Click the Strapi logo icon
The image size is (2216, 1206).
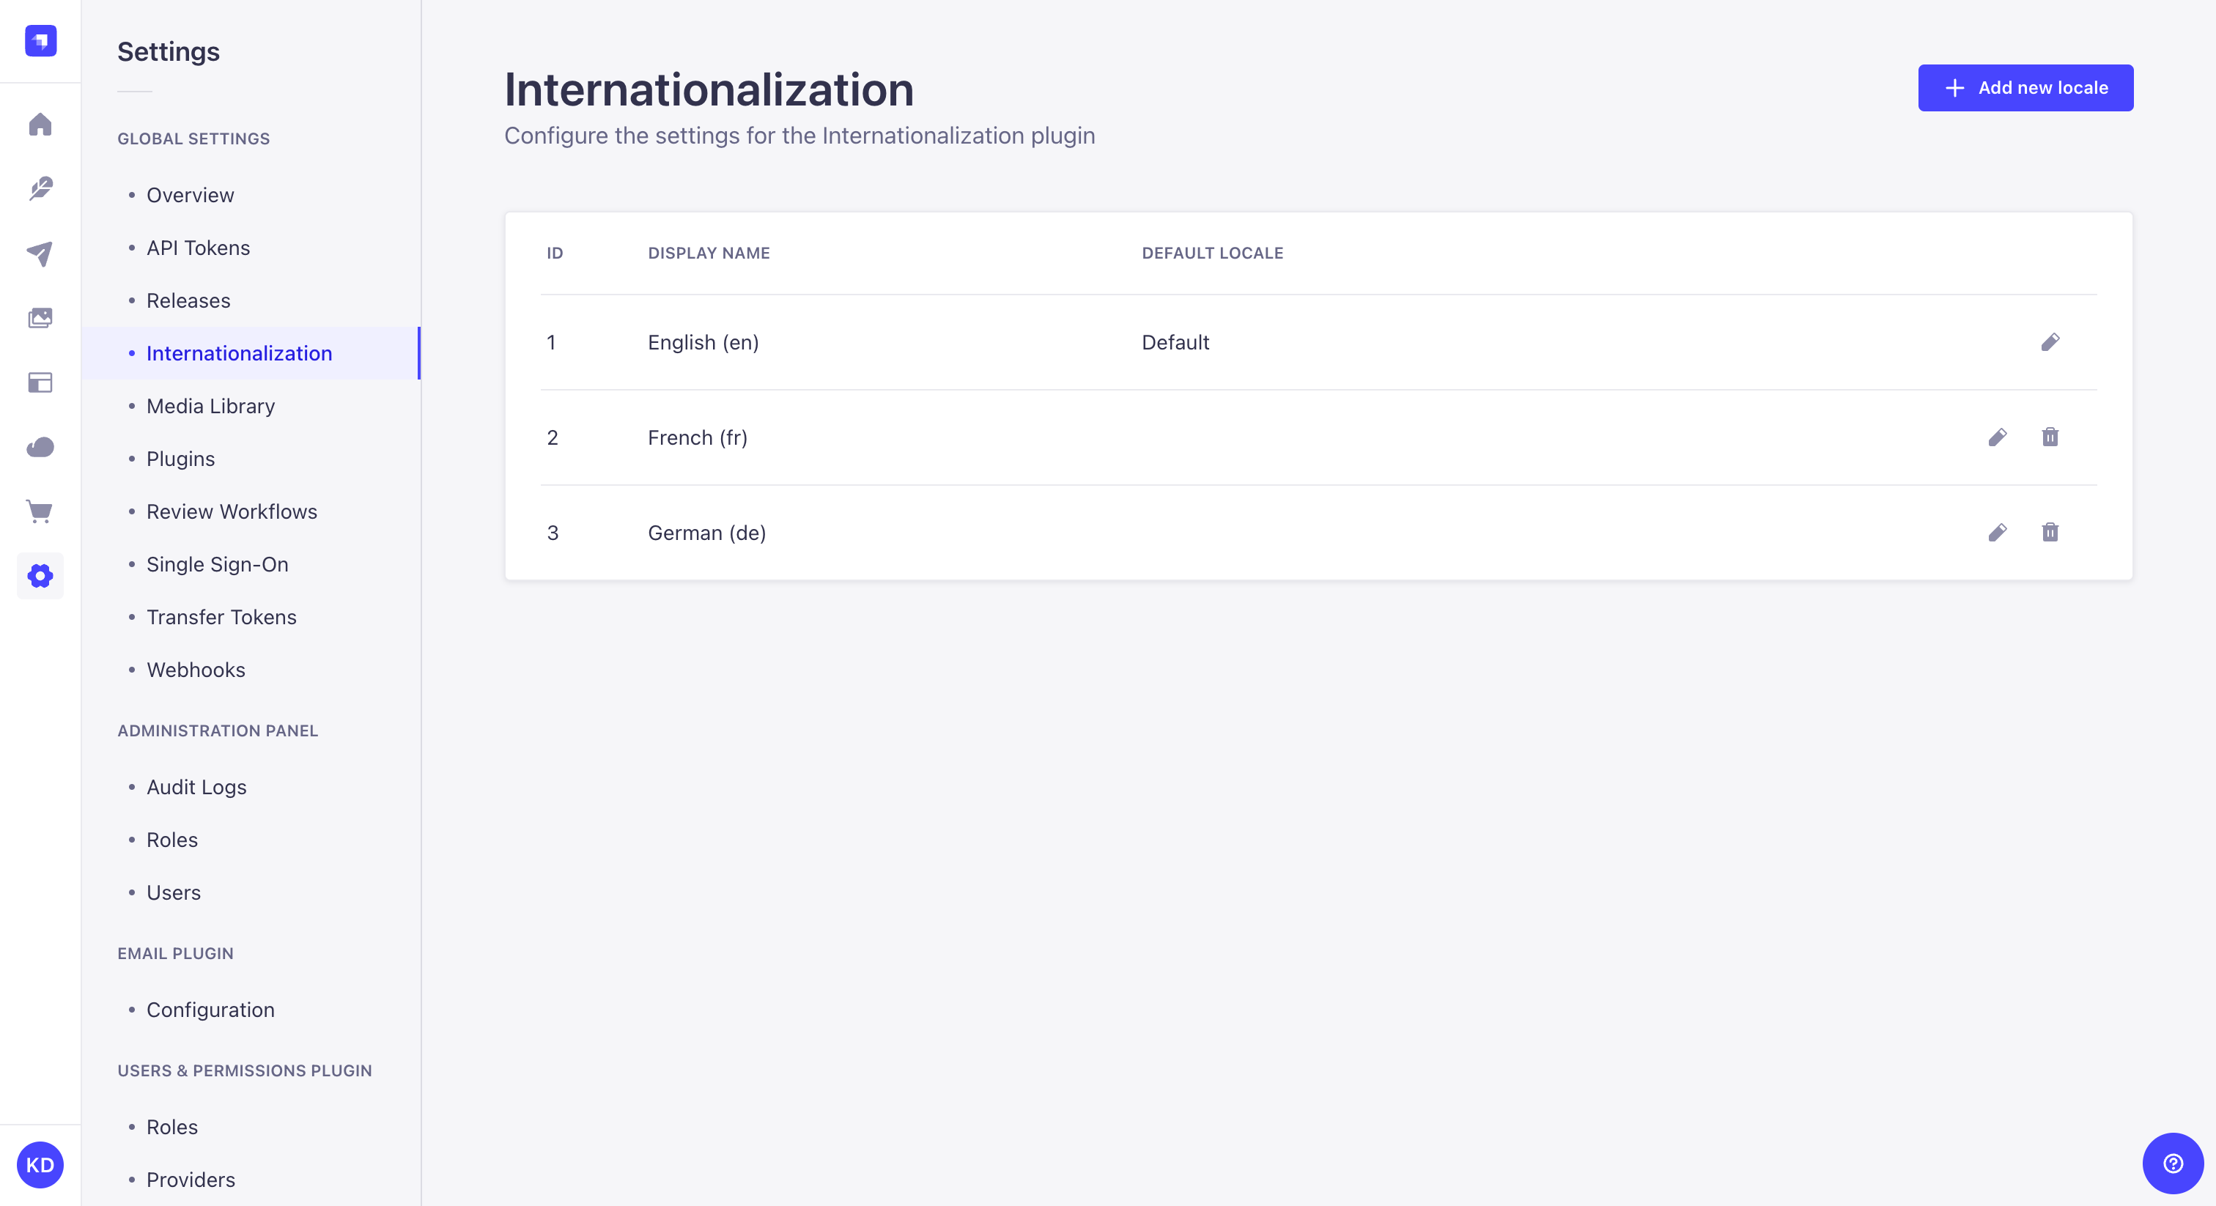[x=40, y=40]
